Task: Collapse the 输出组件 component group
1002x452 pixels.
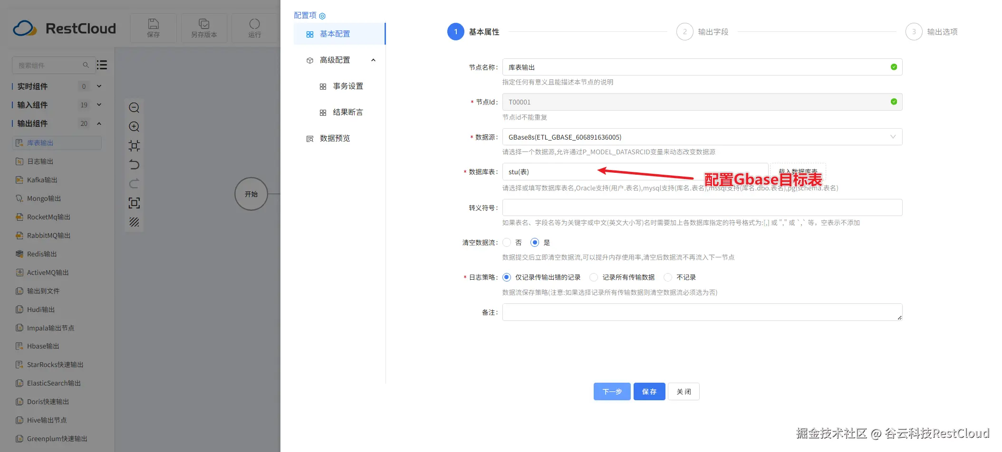Action: [x=99, y=123]
